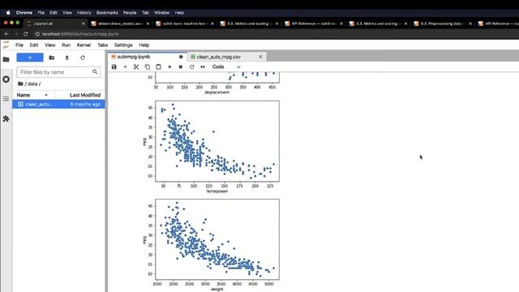Viewport: 519px width, 292px height.
Task: Focus the Filter files by name field
Action: click(x=58, y=72)
